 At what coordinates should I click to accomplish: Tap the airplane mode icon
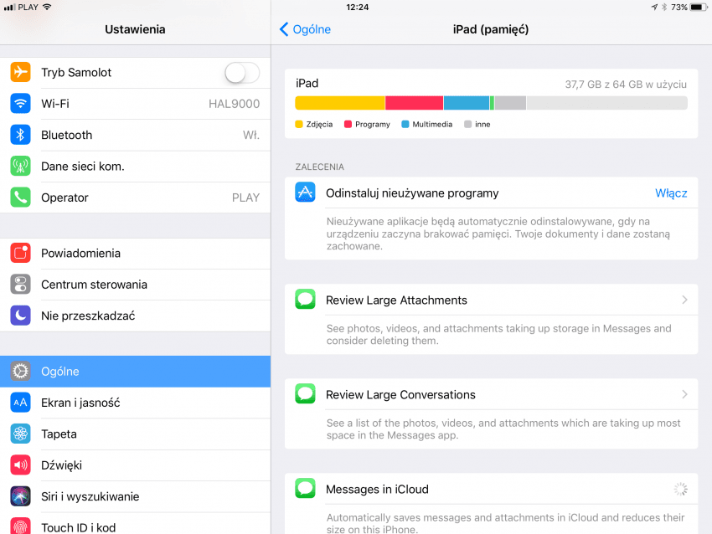point(20,72)
